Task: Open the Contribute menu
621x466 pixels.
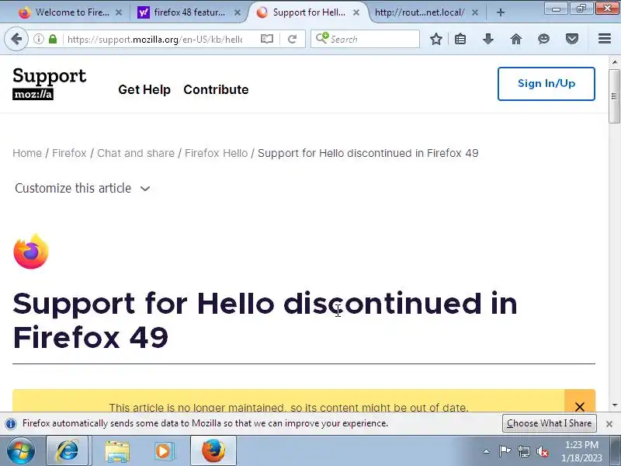Action: (216, 89)
